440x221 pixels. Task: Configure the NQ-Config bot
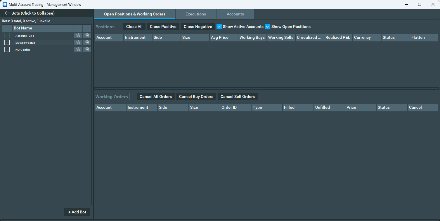pyautogui.click(x=78, y=49)
